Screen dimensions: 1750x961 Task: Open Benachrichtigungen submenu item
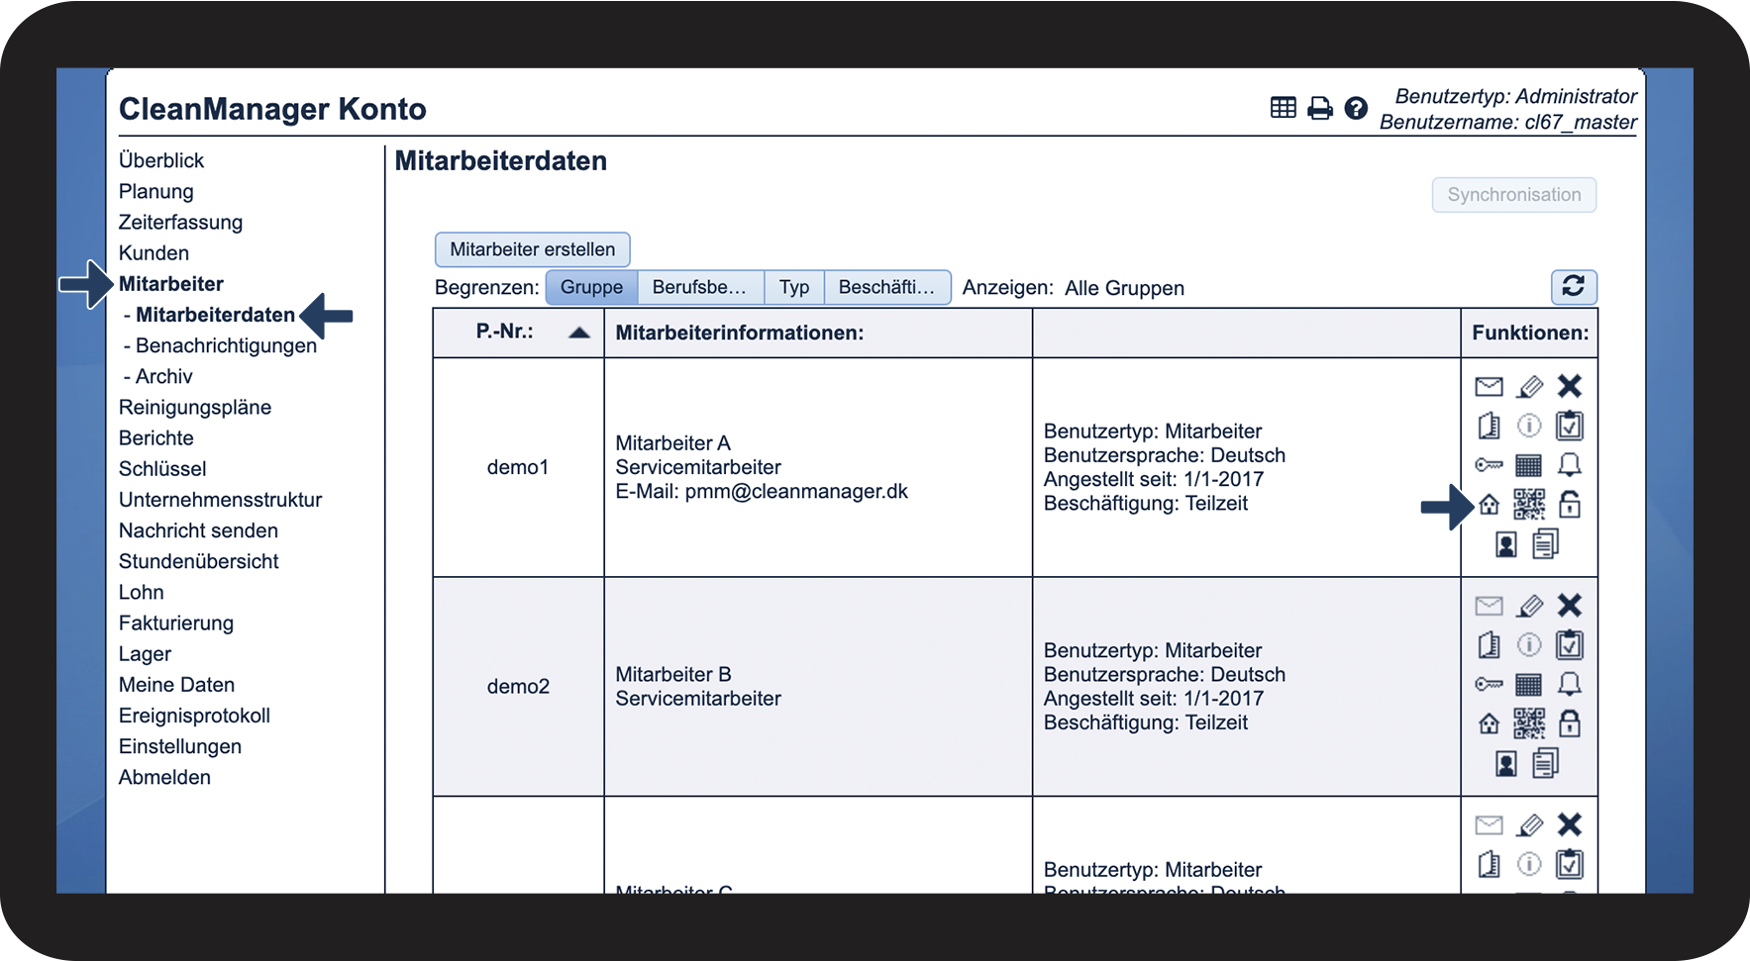point(226,345)
